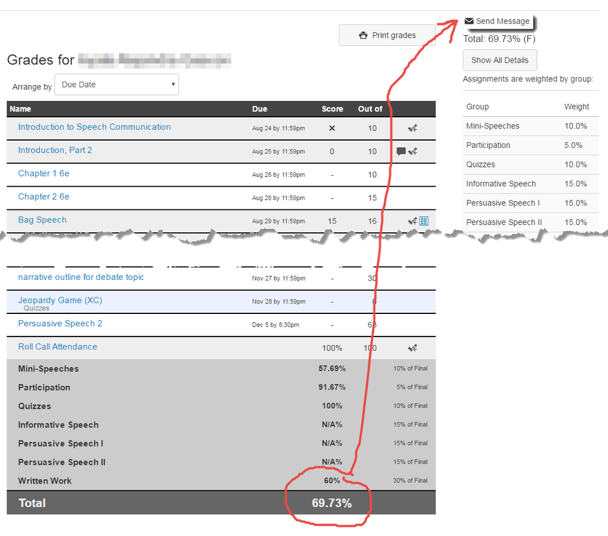Open narrative outline for debate topic
Screen dimensions: 608x536
pyautogui.click(x=81, y=277)
